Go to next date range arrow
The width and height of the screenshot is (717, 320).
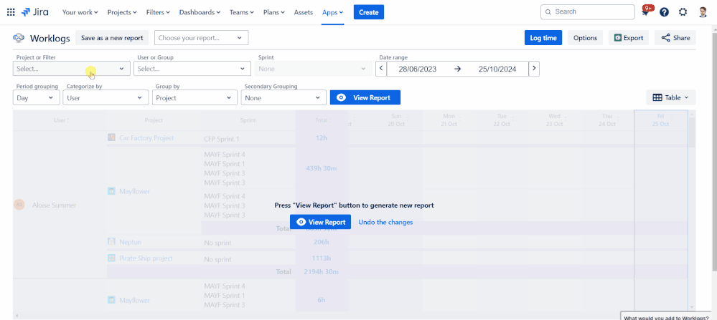pos(534,69)
